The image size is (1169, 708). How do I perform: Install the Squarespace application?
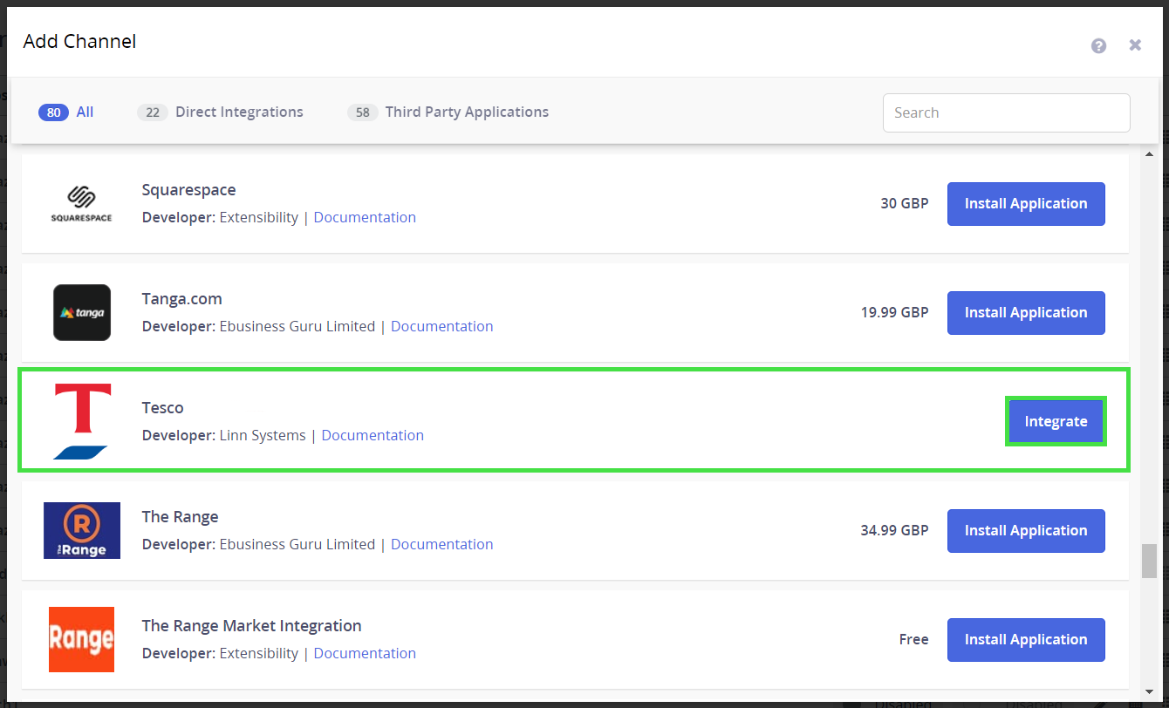point(1026,204)
